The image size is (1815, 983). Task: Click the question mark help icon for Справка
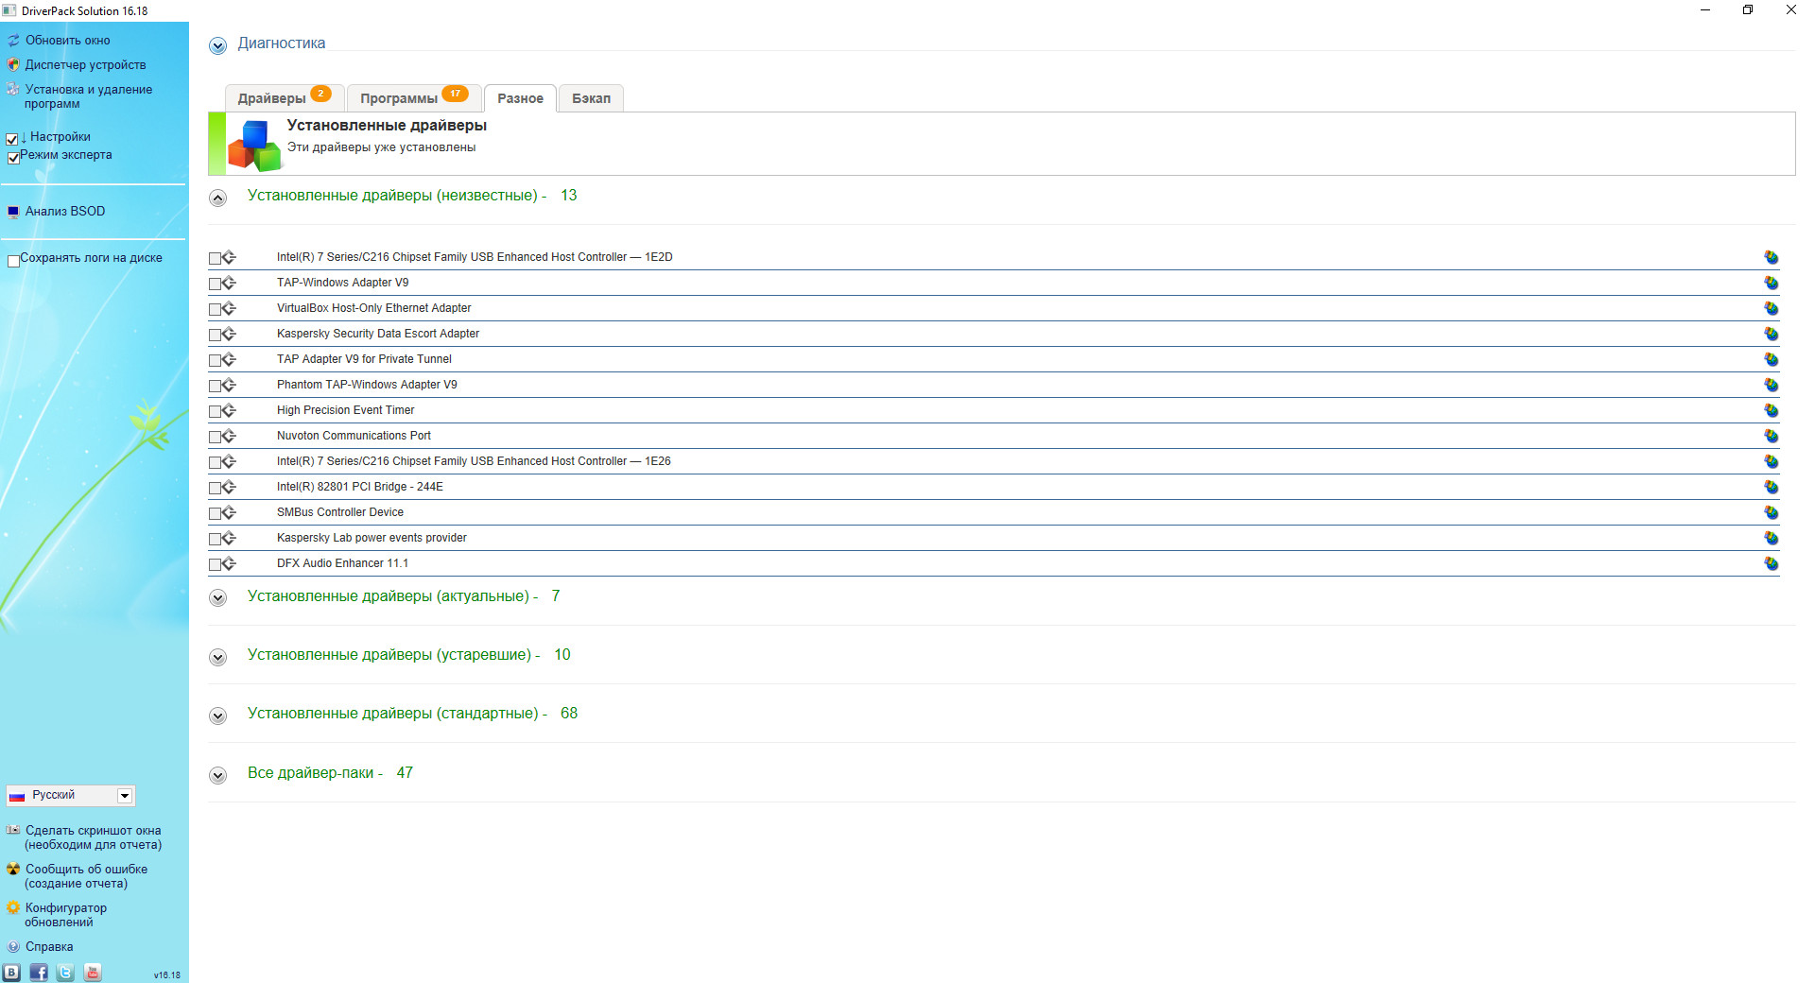pos(13,946)
